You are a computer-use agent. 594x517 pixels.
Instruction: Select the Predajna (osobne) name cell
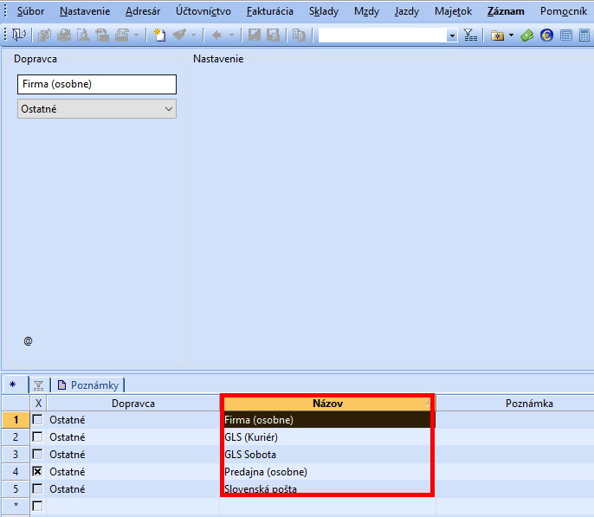pyautogui.click(x=327, y=472)
